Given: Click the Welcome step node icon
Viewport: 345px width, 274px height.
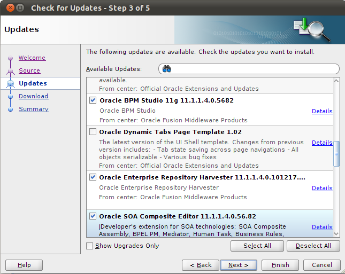Looking at the screenshot, I should [x=10, y=58].
